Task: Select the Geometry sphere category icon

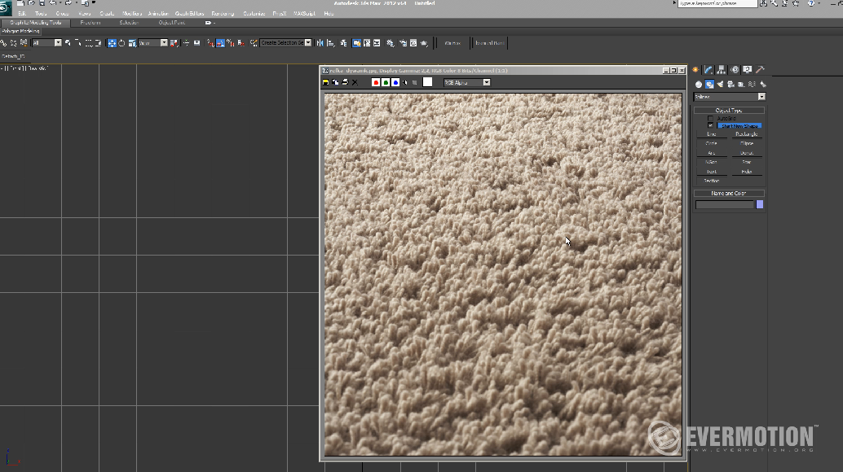Action: pyautogui.click(x=699, y=84)
